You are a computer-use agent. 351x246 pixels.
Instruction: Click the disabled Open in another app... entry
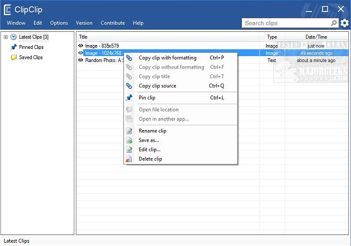pos(180,119)
